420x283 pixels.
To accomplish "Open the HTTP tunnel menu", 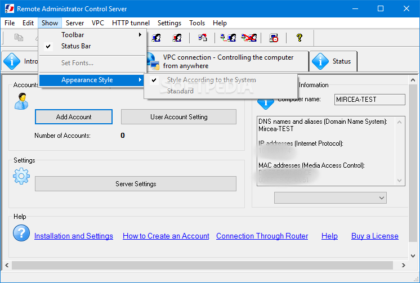I will 131,23.
